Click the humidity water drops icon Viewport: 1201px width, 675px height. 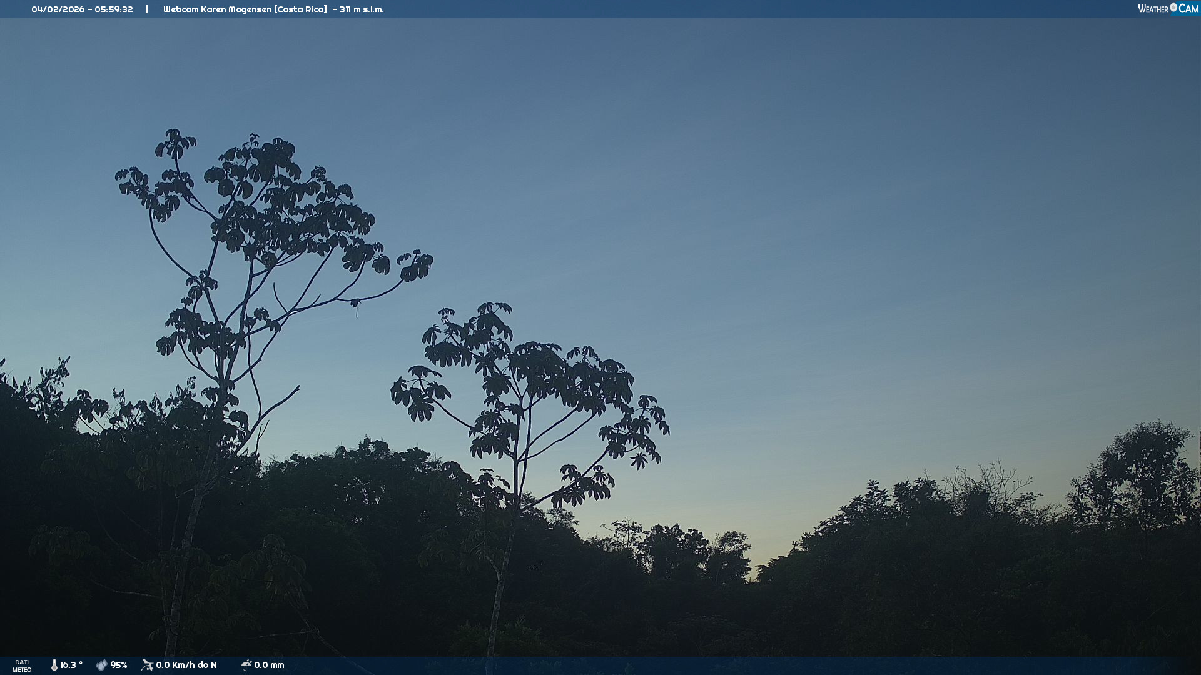[x=101, y=665]
